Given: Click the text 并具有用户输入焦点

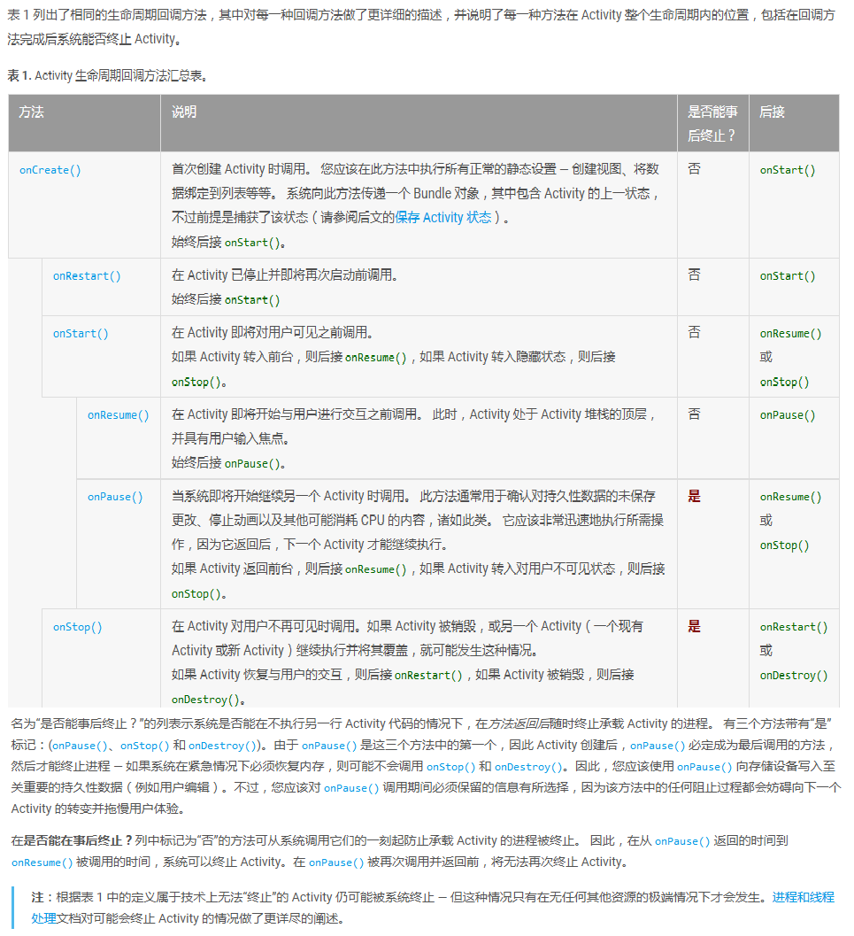Looking at the screenshot, I should coord(230,438).
